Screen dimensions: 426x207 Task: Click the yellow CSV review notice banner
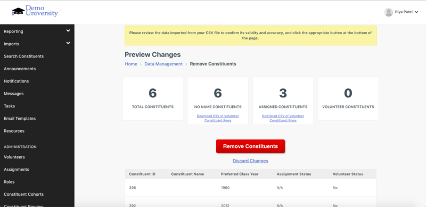(250, 36)
